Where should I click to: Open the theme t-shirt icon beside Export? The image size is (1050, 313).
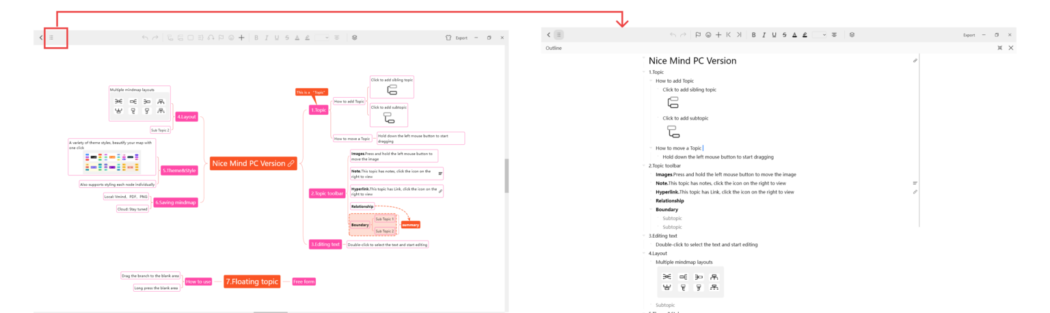click(x=448, y=38)
